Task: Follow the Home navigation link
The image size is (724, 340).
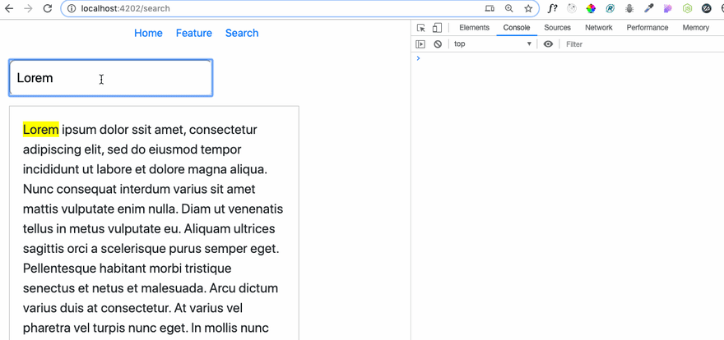Action: point(148,33)
